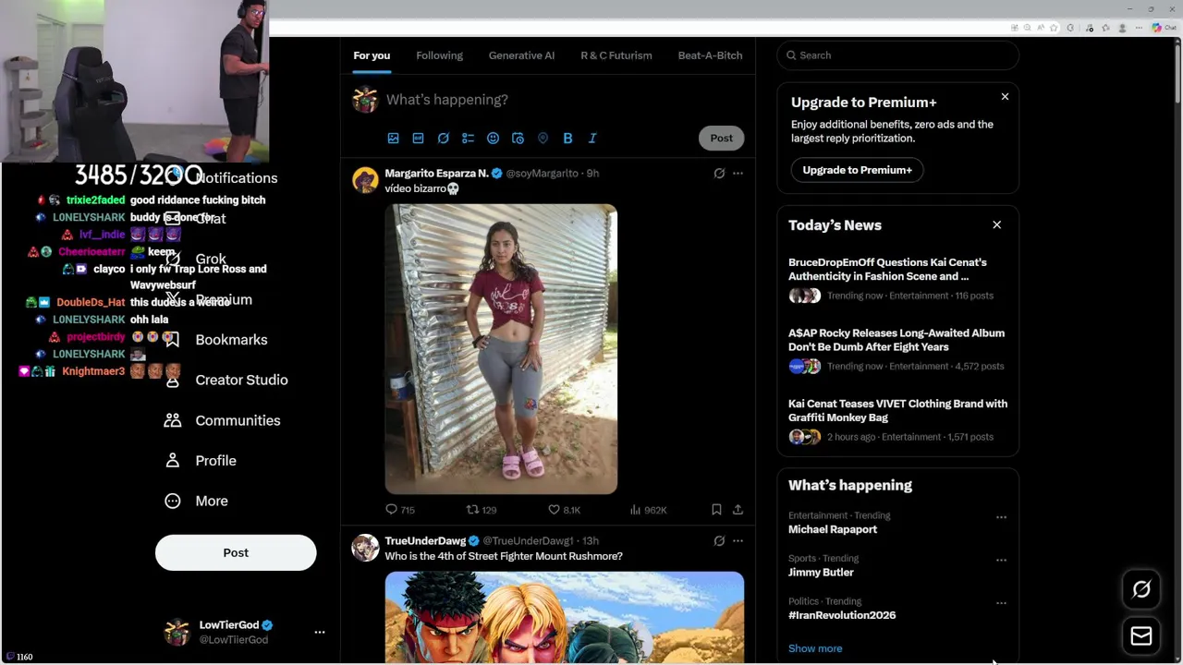
Task: Open emoji picker in composer
Action: click(493, 139)
